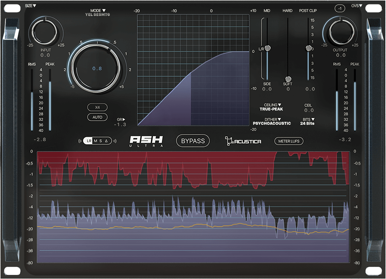
Task: Click the POST CLIP slider handle
Action: point(308,48)
